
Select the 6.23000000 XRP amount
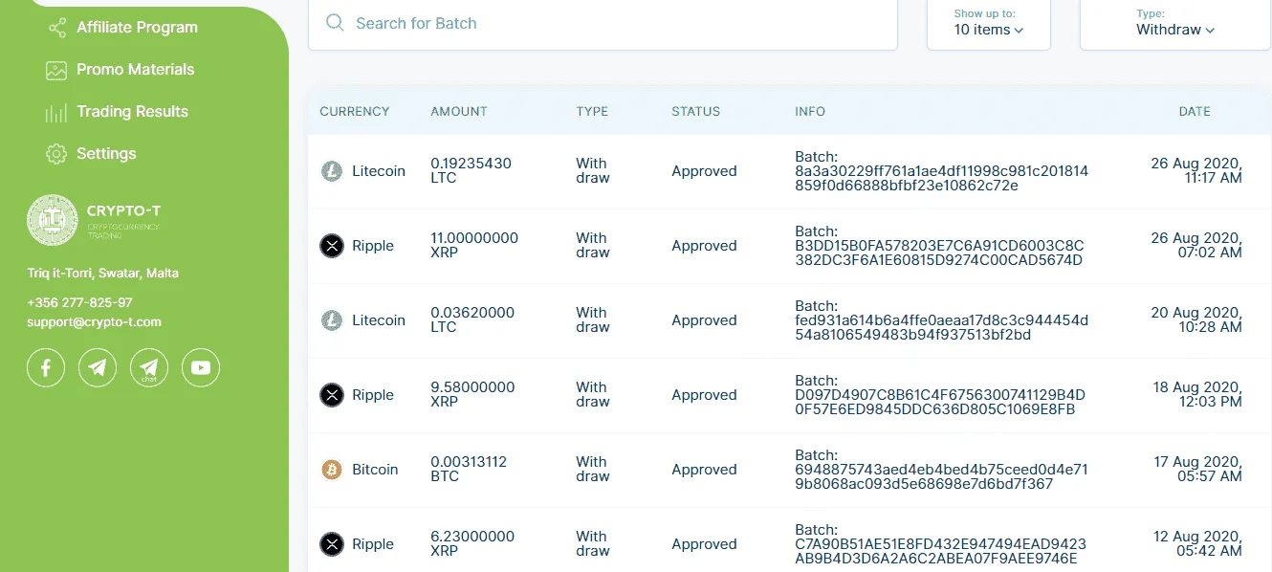pyautogui.click(x=472, y=544)
